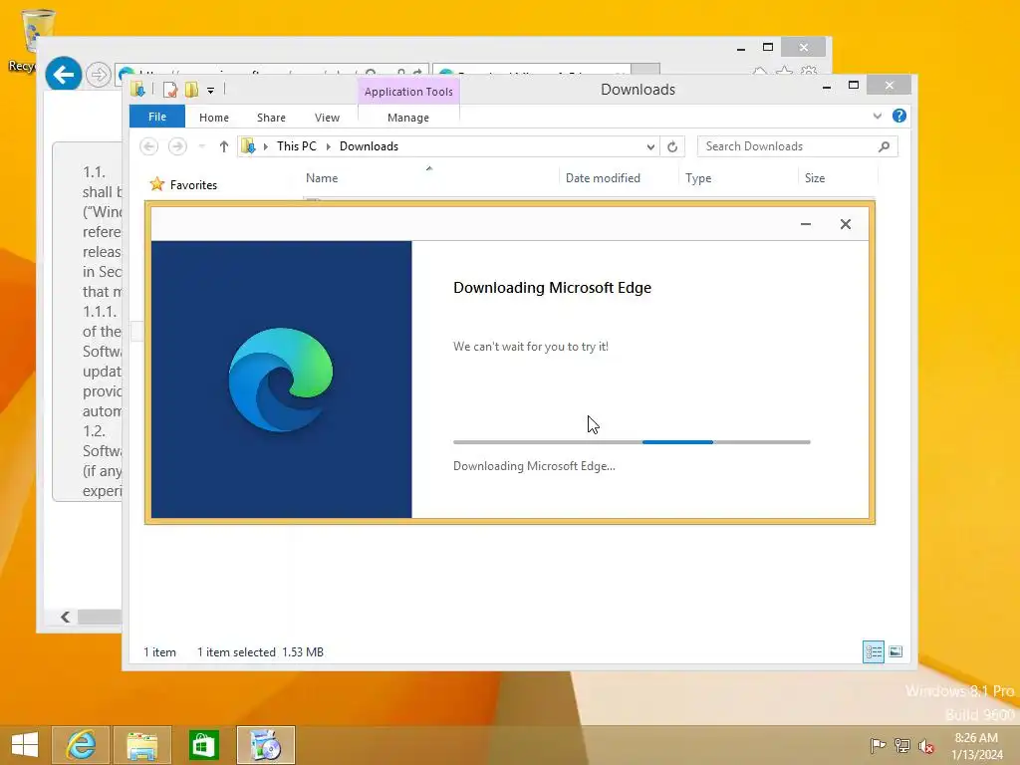
Task: Open recent locations dropdown arrow
Action: pos(202,146)
